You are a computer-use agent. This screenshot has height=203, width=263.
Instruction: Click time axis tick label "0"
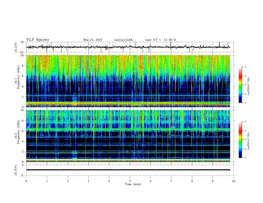(x=26, y=181)
